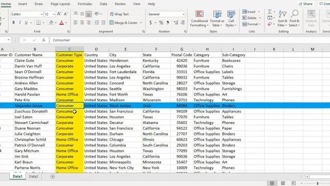Click the formula bar showing Consumer
Viewport: 330px width, 186px height.
click(189, 40)
